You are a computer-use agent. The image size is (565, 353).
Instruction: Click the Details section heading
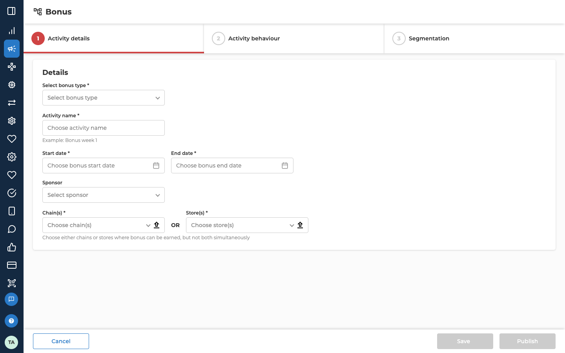click(x=55, y=73)
